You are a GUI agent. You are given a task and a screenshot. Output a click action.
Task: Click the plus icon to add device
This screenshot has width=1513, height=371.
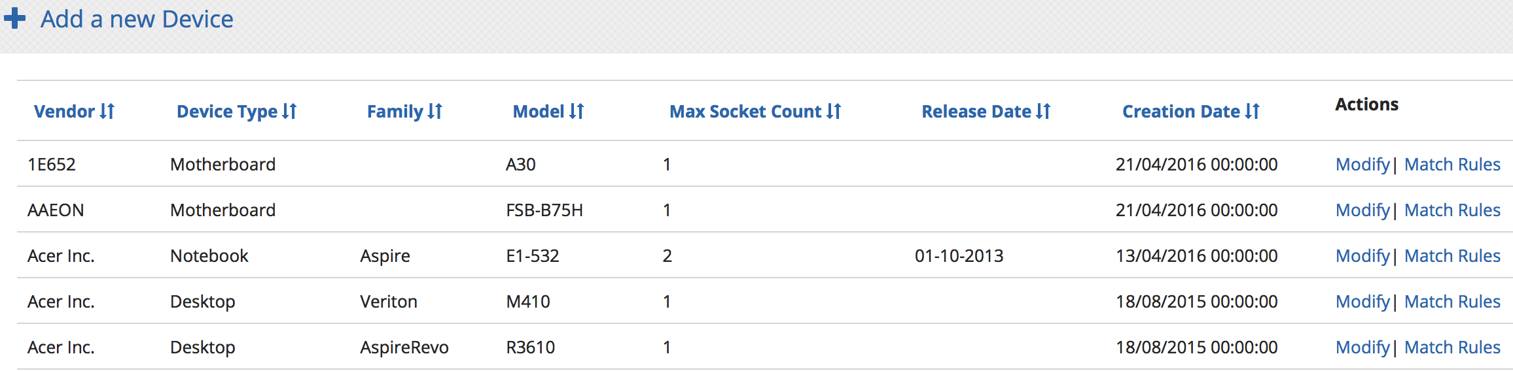point(14,18)
